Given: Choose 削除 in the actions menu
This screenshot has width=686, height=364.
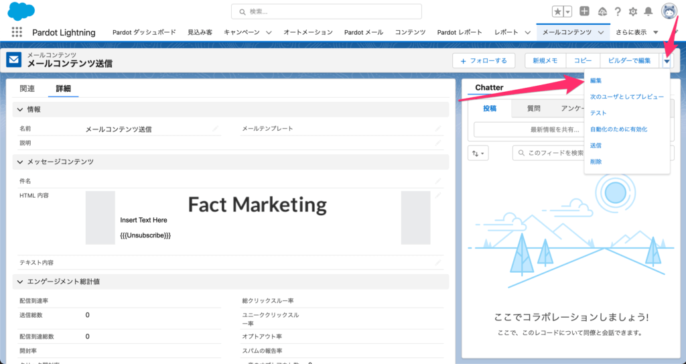Looking at the screenshot, I should click(596, 162).
